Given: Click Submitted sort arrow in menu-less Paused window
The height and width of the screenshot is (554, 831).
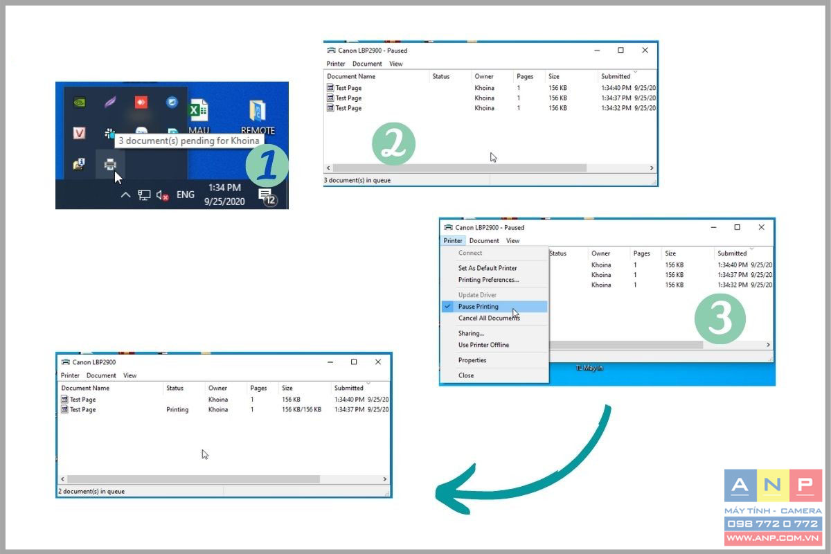Looking at the screenshot, I should click(x=635, y=71).
